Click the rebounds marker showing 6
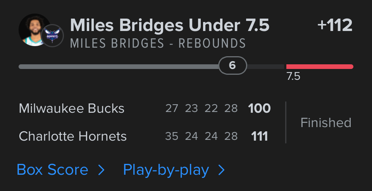Viewport: 372px width, 191px height. [232, 66]
